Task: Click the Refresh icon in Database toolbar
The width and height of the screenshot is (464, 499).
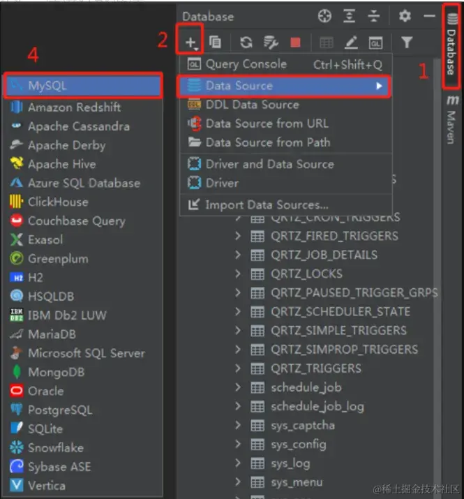Action: pos(246,42)
